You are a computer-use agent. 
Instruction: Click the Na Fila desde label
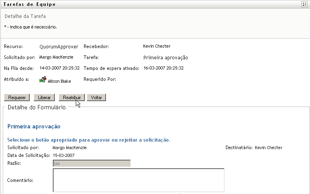point(19,68)
